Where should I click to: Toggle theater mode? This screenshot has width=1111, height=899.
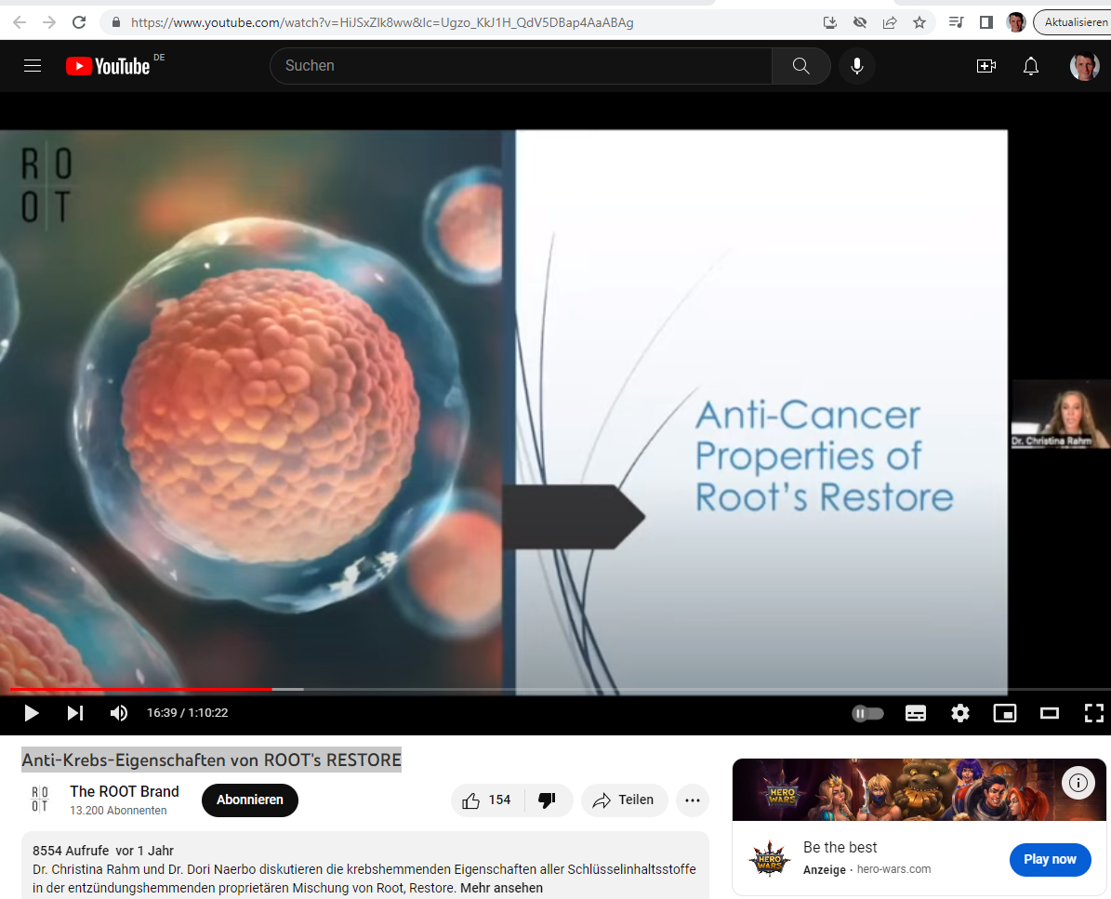[x=1050, y=713]
